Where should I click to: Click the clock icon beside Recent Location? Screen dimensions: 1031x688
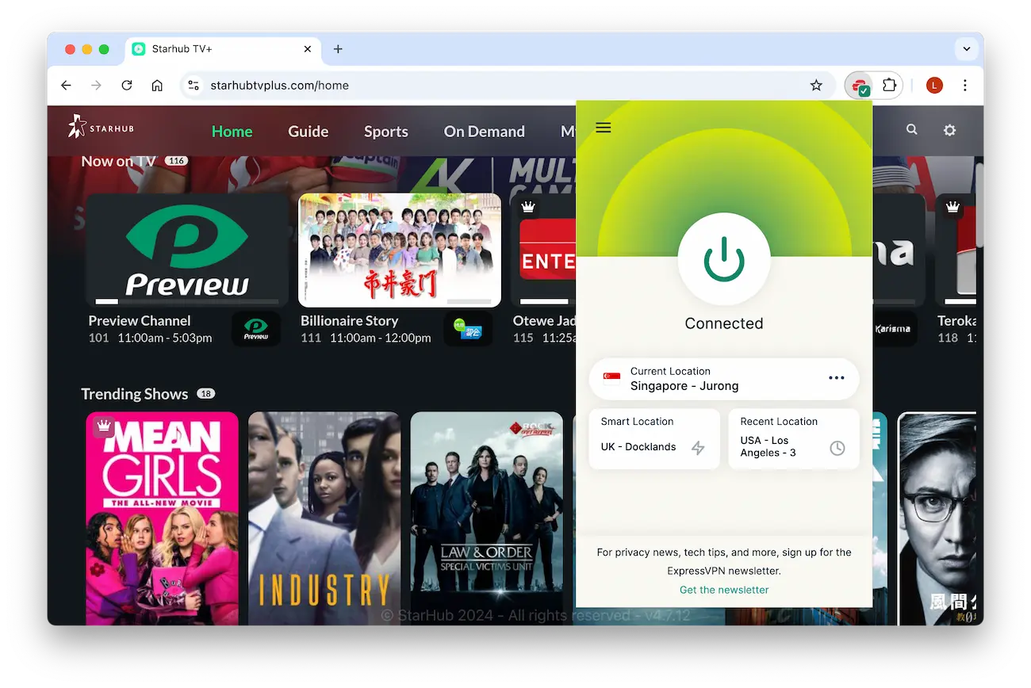click(x=837, y=448)
